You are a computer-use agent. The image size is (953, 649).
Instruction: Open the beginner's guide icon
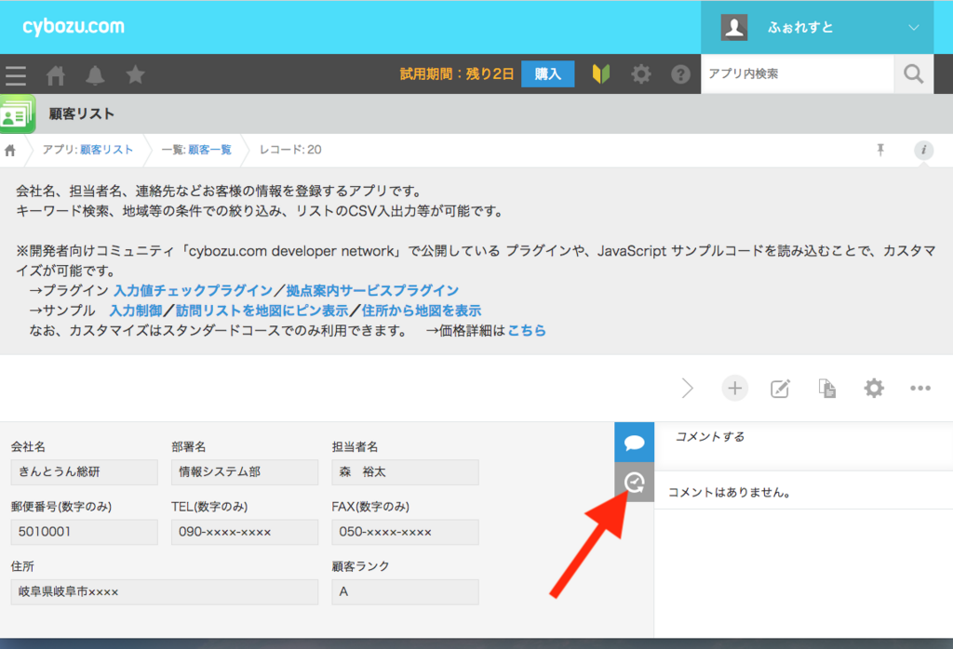(600, 74)
